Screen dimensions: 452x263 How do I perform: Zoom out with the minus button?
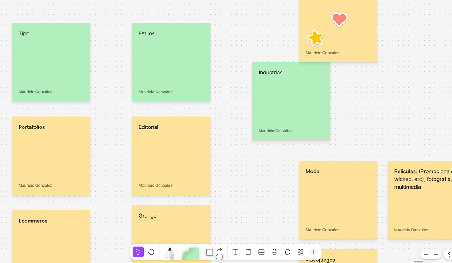click(x=426, y=254)
